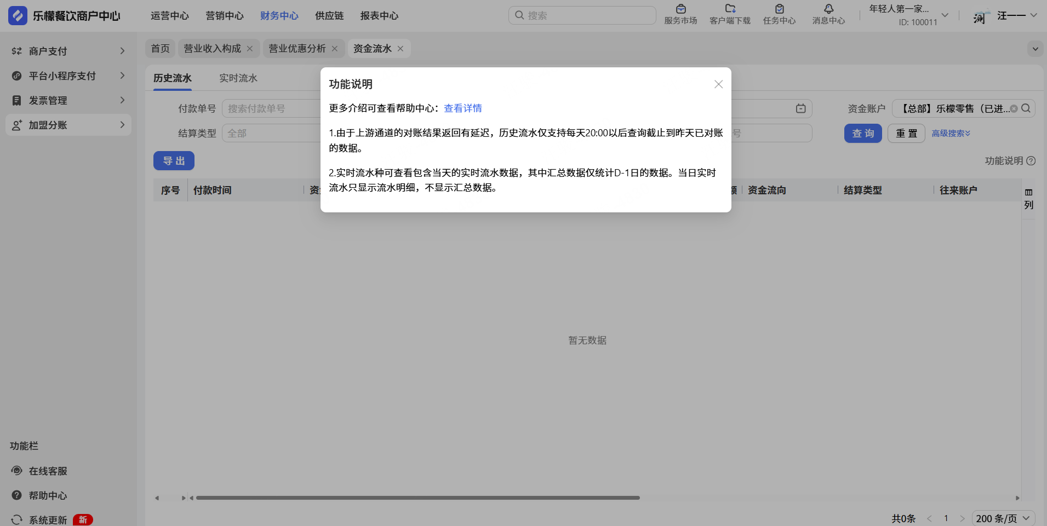
Task: Click the calendar icon in date field
Action: (x=801, y=108)
